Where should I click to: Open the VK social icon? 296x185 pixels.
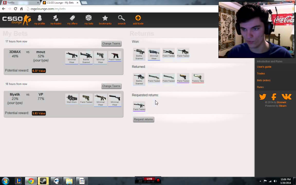pyautogui.click(x=286, y=97)
